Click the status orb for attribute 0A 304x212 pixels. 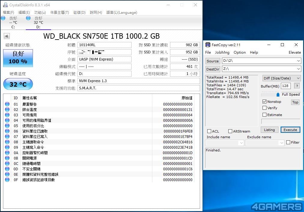coord(7,153)
